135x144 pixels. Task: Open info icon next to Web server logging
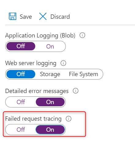(63, 63)
